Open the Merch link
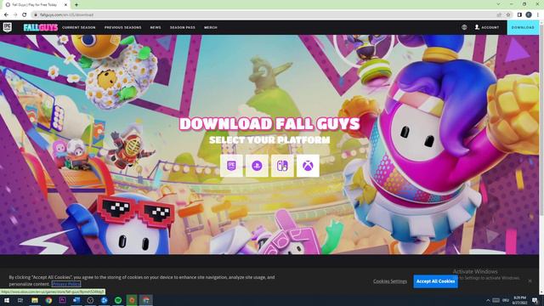The image size is (544, 306). (x=211, y=27)
